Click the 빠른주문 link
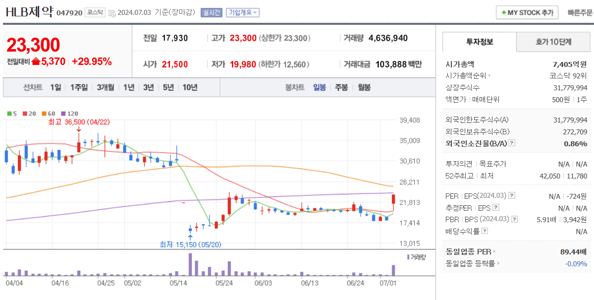Screen dimensions: 594x300 point(580,12)
